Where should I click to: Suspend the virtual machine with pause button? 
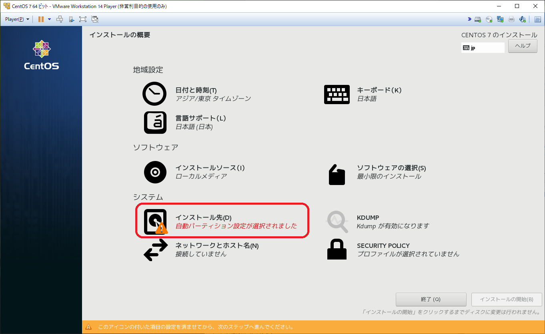42,19
